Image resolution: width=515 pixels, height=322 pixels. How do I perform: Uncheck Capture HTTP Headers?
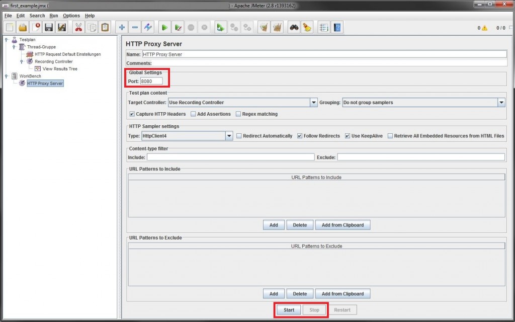click(132, 114)
